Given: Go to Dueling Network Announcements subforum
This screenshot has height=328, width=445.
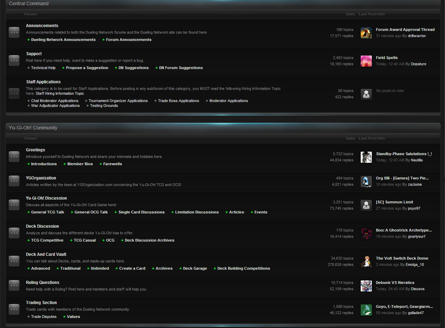Looking at the screenshot, I should coord(63,40).
